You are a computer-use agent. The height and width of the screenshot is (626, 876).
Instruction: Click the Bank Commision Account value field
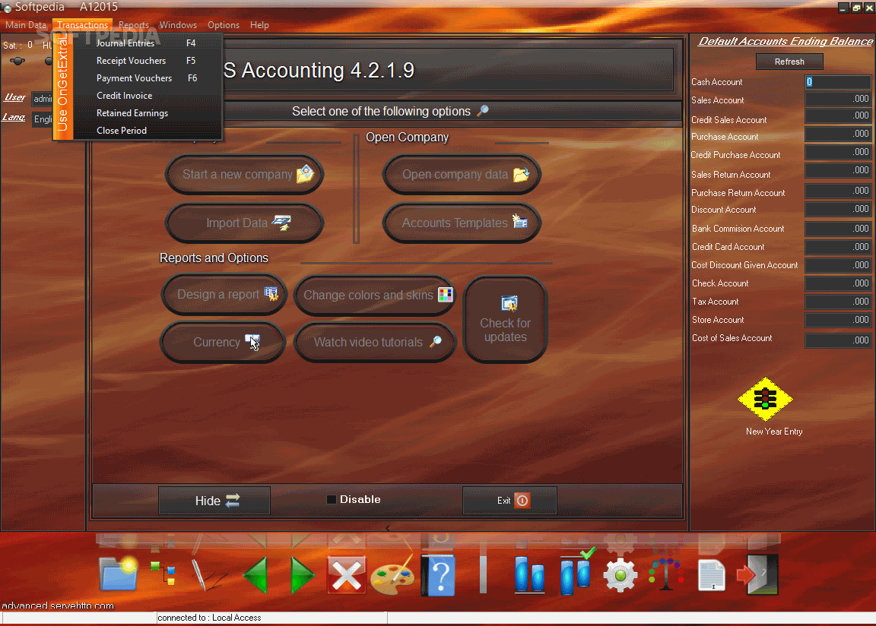838,228
